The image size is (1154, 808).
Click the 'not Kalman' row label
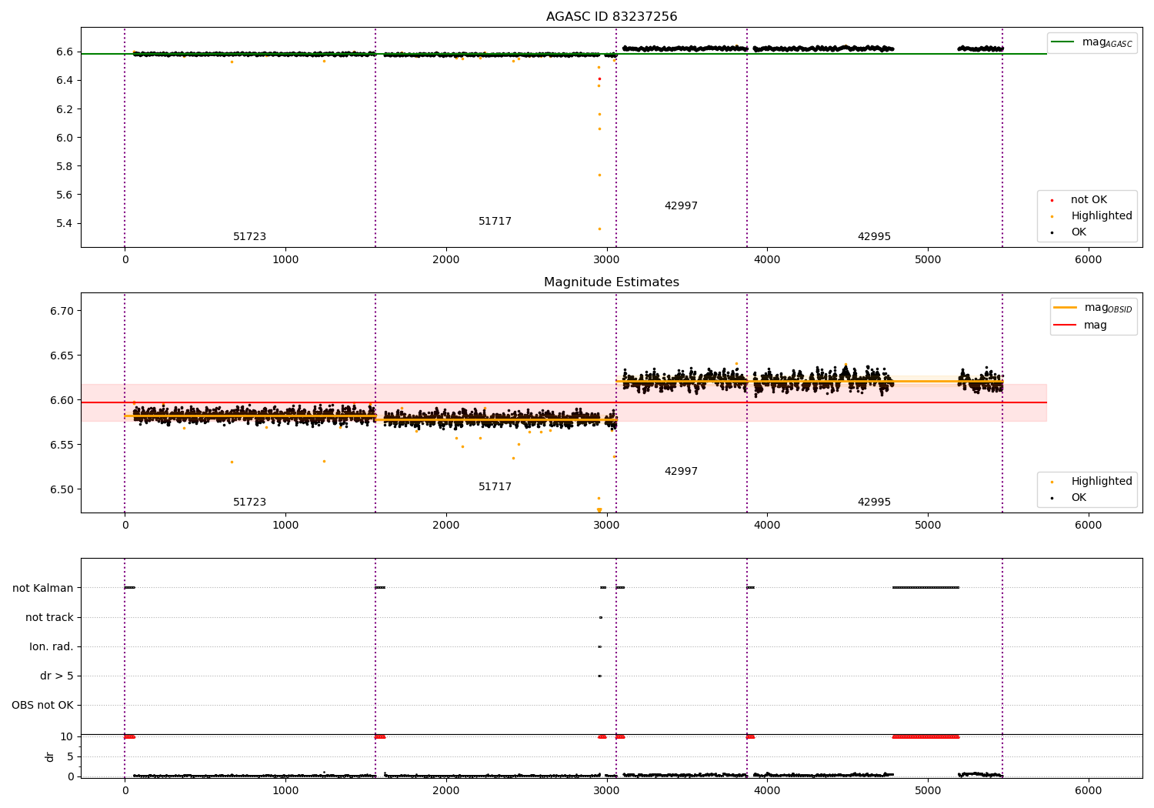(43, 589)
